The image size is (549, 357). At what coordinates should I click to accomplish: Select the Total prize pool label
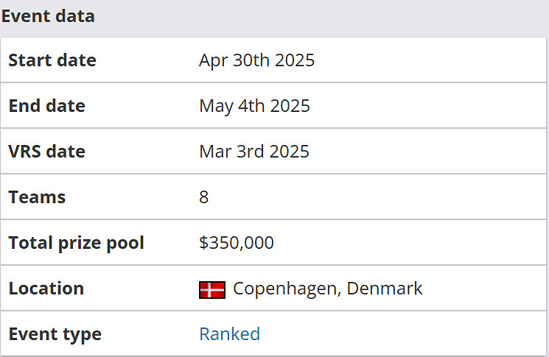[76, 243]
